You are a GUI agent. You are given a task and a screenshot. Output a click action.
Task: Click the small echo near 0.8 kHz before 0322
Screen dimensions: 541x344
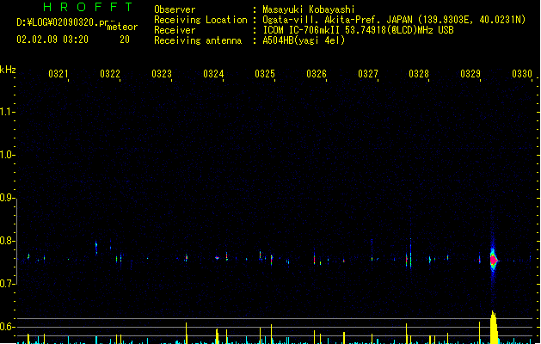coord(96,247)
